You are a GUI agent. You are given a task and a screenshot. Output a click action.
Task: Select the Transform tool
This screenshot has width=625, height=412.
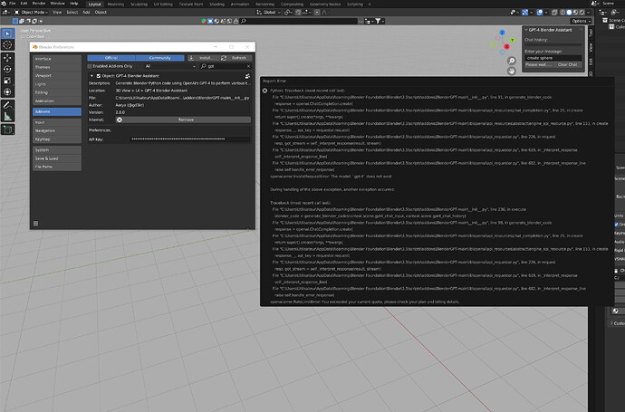click(7, 92)
